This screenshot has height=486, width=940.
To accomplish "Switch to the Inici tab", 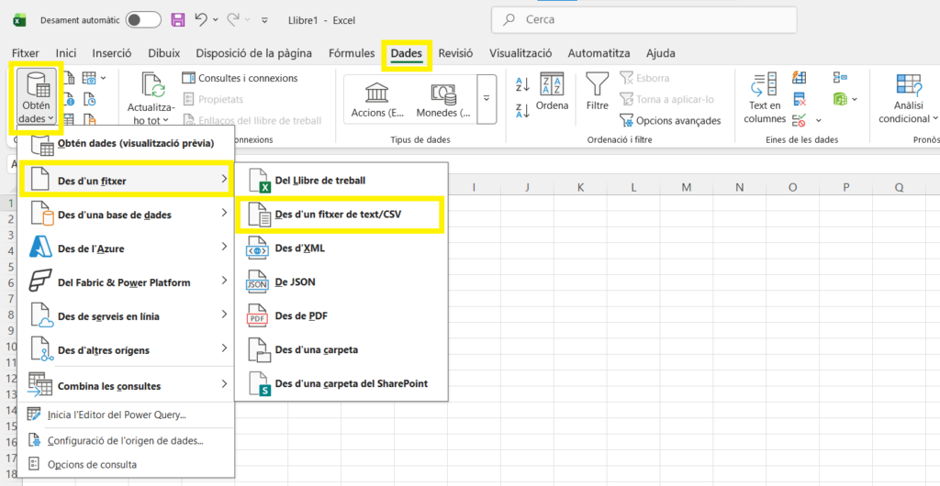I will [x=66, y=53].
